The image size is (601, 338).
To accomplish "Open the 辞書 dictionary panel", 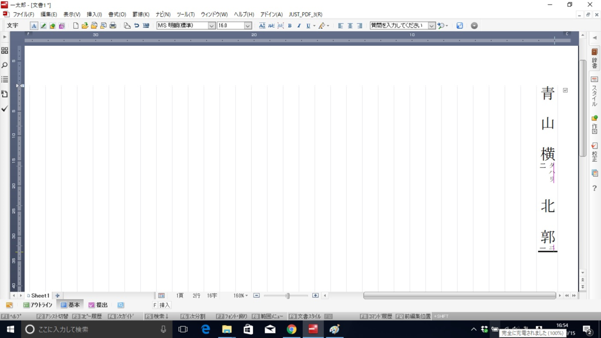I will [x=595, y=58].
